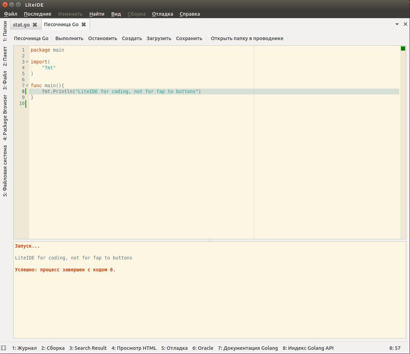The image size is (410, 354).
Task: Click Создать in the playground toolbar
Action: (132, 38)
